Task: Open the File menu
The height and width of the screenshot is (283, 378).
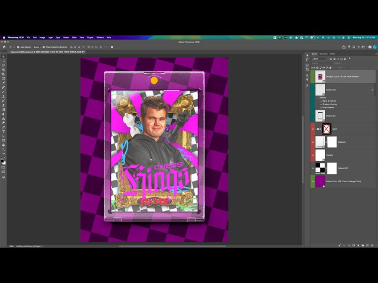Action: pyautogui.click(x=28, y=38)
